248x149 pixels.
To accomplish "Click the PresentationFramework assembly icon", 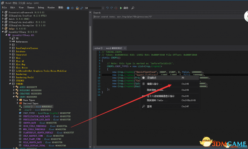I will (x=6, y=12).
